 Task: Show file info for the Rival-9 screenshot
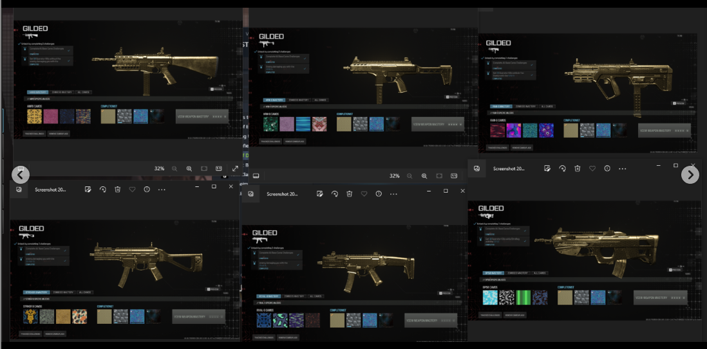(x=379, y=193)
